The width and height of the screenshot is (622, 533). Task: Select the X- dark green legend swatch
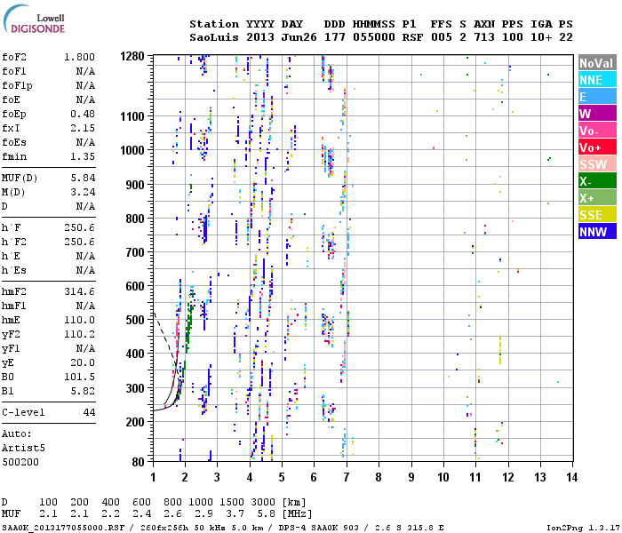point(597,181)
